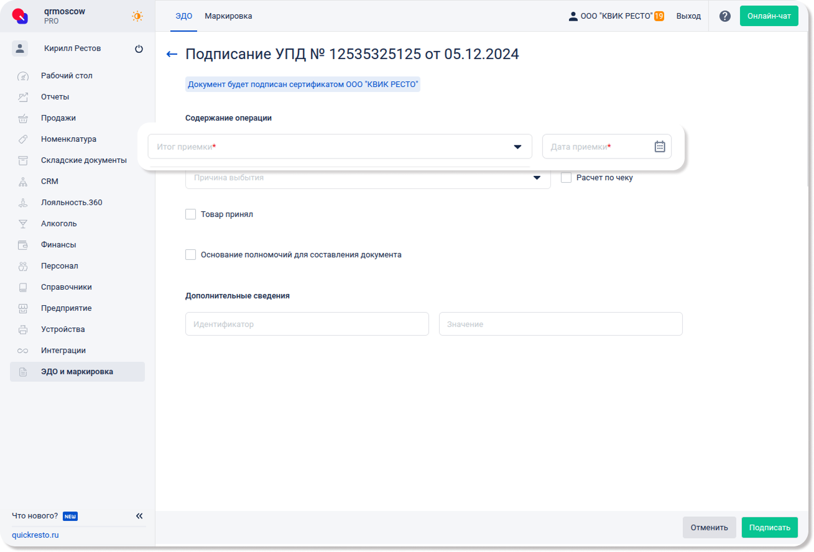Tick the Основание полномочий checkbox

pyautogui.click(x=191, y=255)
